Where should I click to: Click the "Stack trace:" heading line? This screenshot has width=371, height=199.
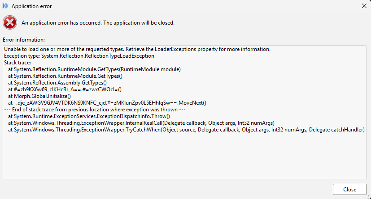click(17, 63)
